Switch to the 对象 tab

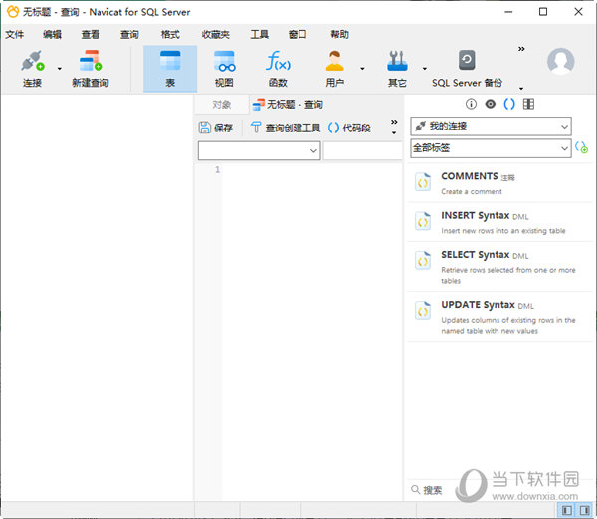point(221,104)
